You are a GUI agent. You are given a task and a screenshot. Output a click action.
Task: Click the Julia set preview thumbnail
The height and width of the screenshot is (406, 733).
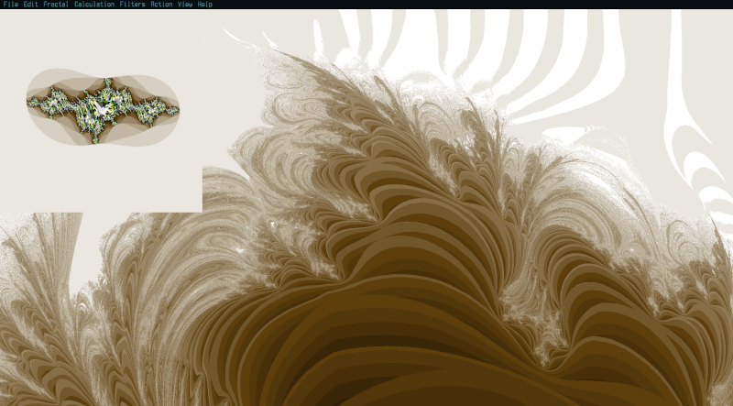pyautogui.click(x=101, y=111)
